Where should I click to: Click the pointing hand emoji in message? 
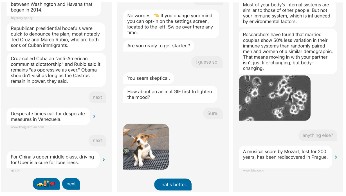tap(156, 15)
